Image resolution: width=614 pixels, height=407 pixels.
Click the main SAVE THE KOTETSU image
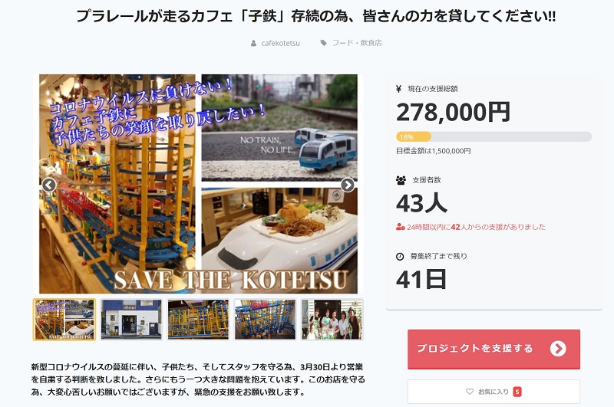coord(198,184)
